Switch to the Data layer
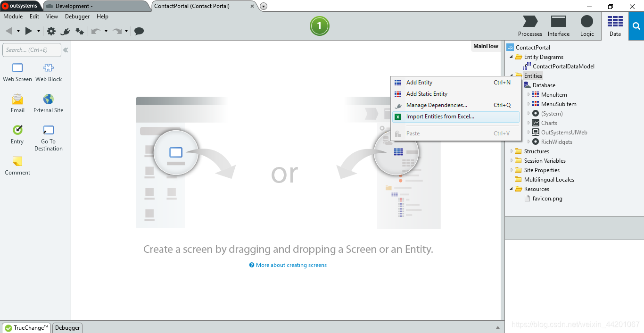Screen dimensions: 644x333 [x=615, y=26]
